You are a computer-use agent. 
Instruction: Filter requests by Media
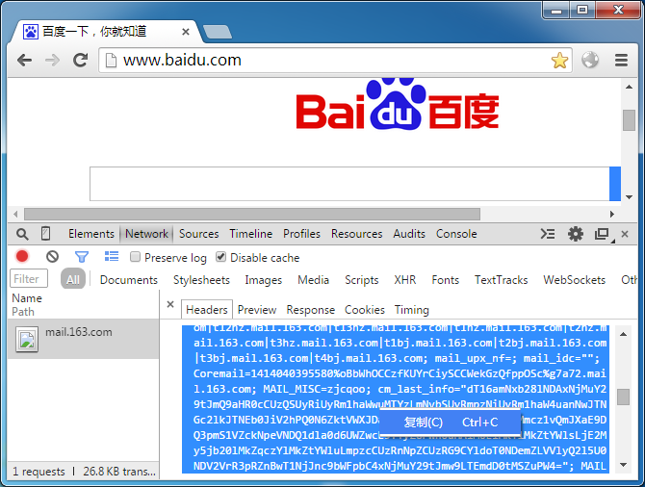click(314, 280)
